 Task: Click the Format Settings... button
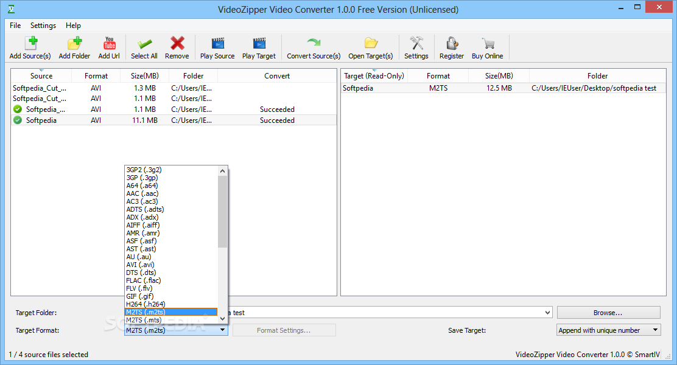(284, 330)
